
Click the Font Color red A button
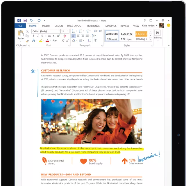[48, 40]
